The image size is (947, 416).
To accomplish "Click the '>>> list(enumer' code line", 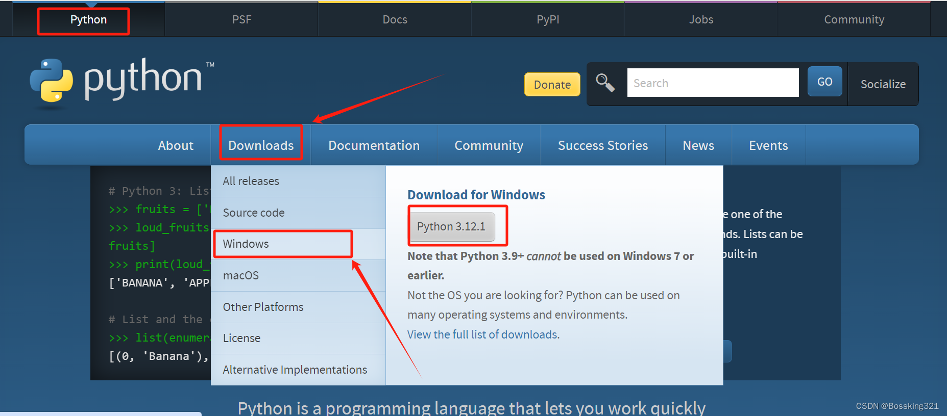I will (x=159, y=337).
